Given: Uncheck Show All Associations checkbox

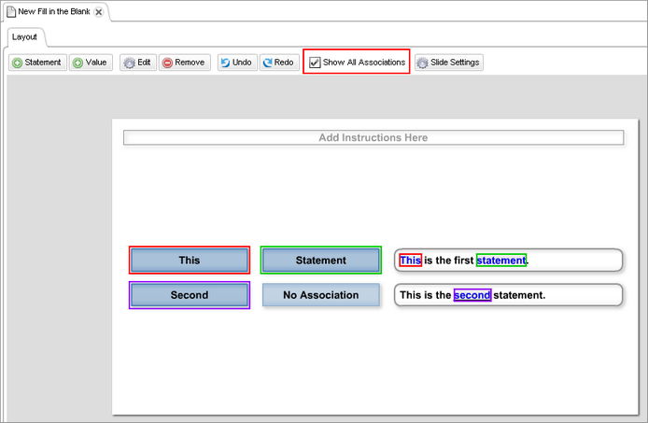Looking at the screenshot, I should (316, 63).
